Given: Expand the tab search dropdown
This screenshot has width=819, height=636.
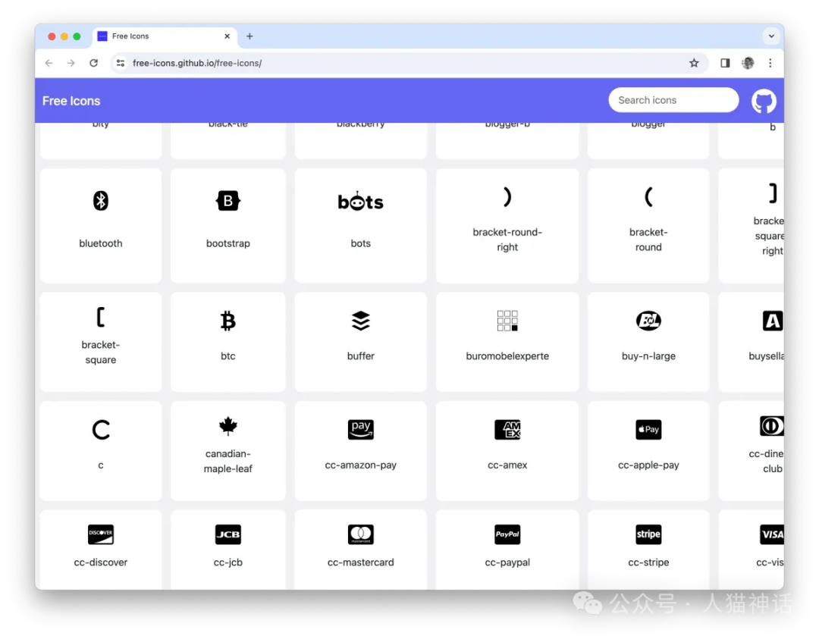Looking at the screenshot, I should coord(771,36).
